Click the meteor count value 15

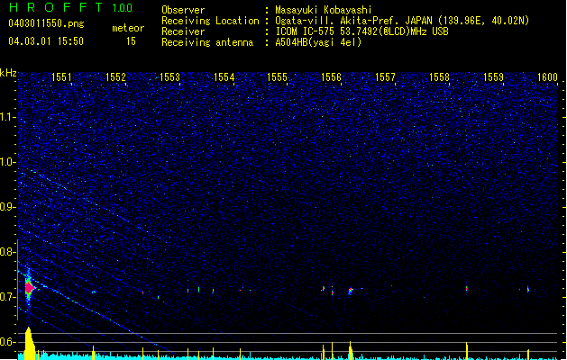tap(131, 41)
